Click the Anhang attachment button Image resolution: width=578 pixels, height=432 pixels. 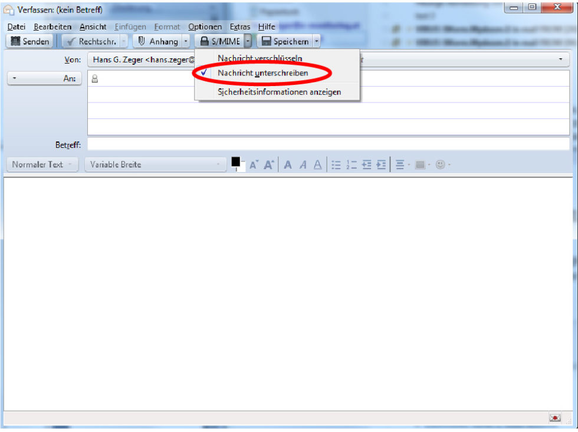157,41
